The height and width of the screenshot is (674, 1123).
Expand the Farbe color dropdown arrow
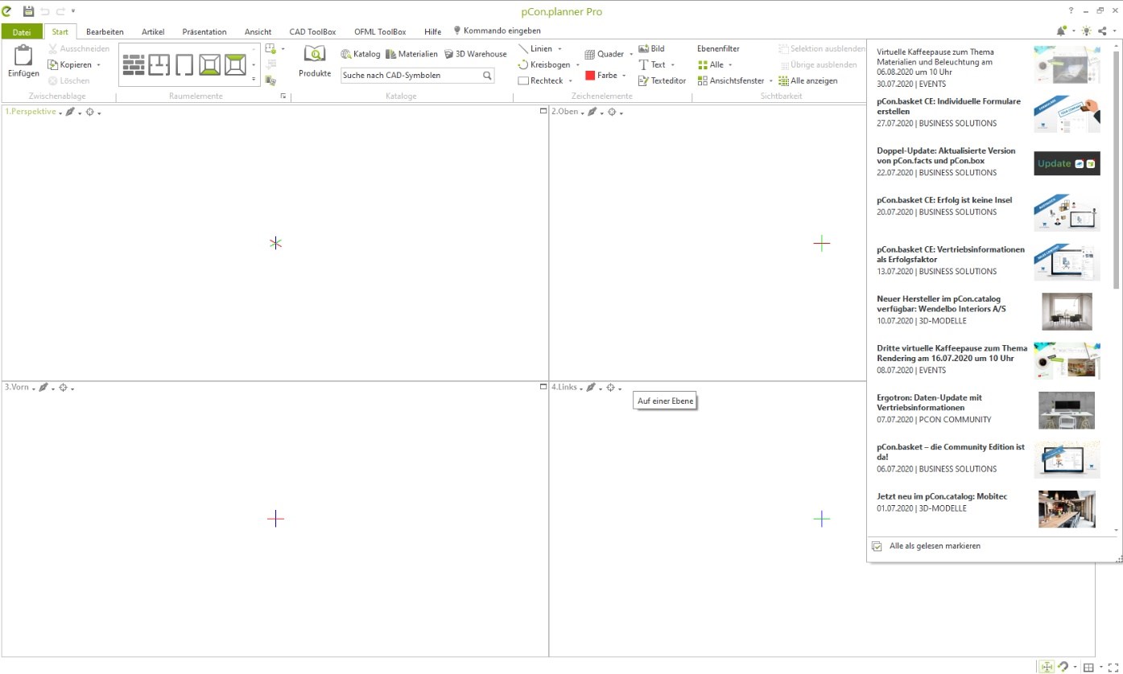624,76
